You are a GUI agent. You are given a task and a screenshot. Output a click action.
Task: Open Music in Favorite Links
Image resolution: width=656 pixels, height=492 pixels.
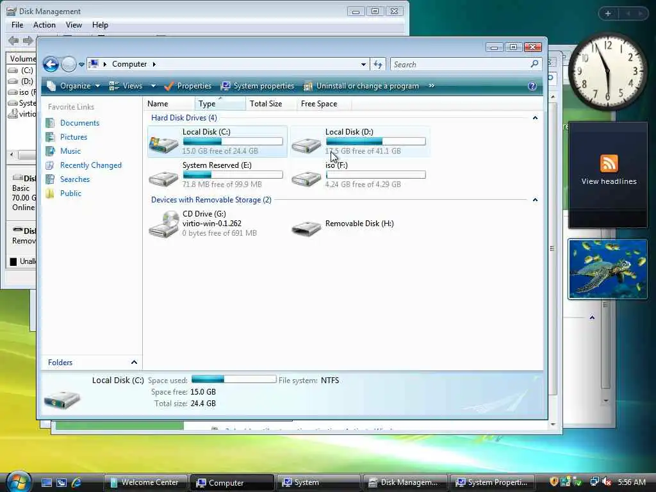[x=70, y=151]
